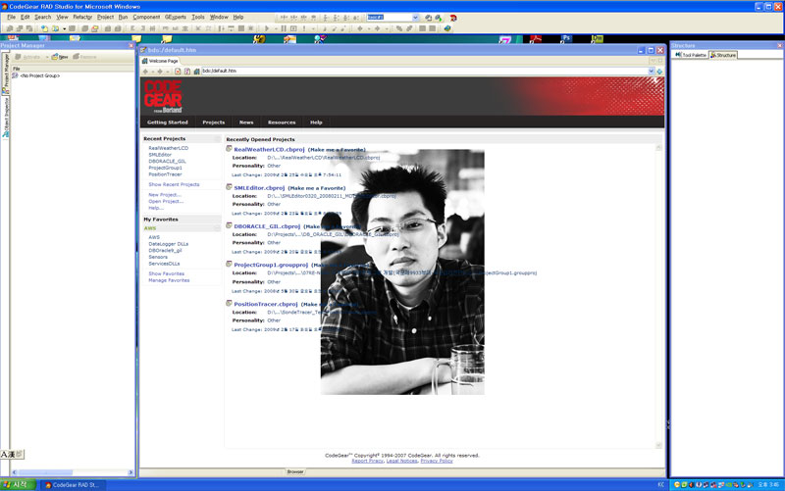The image size is (785, 491).
Task: Click save desktop layout icon beside layout combo
Action: [x=427, y=18]
